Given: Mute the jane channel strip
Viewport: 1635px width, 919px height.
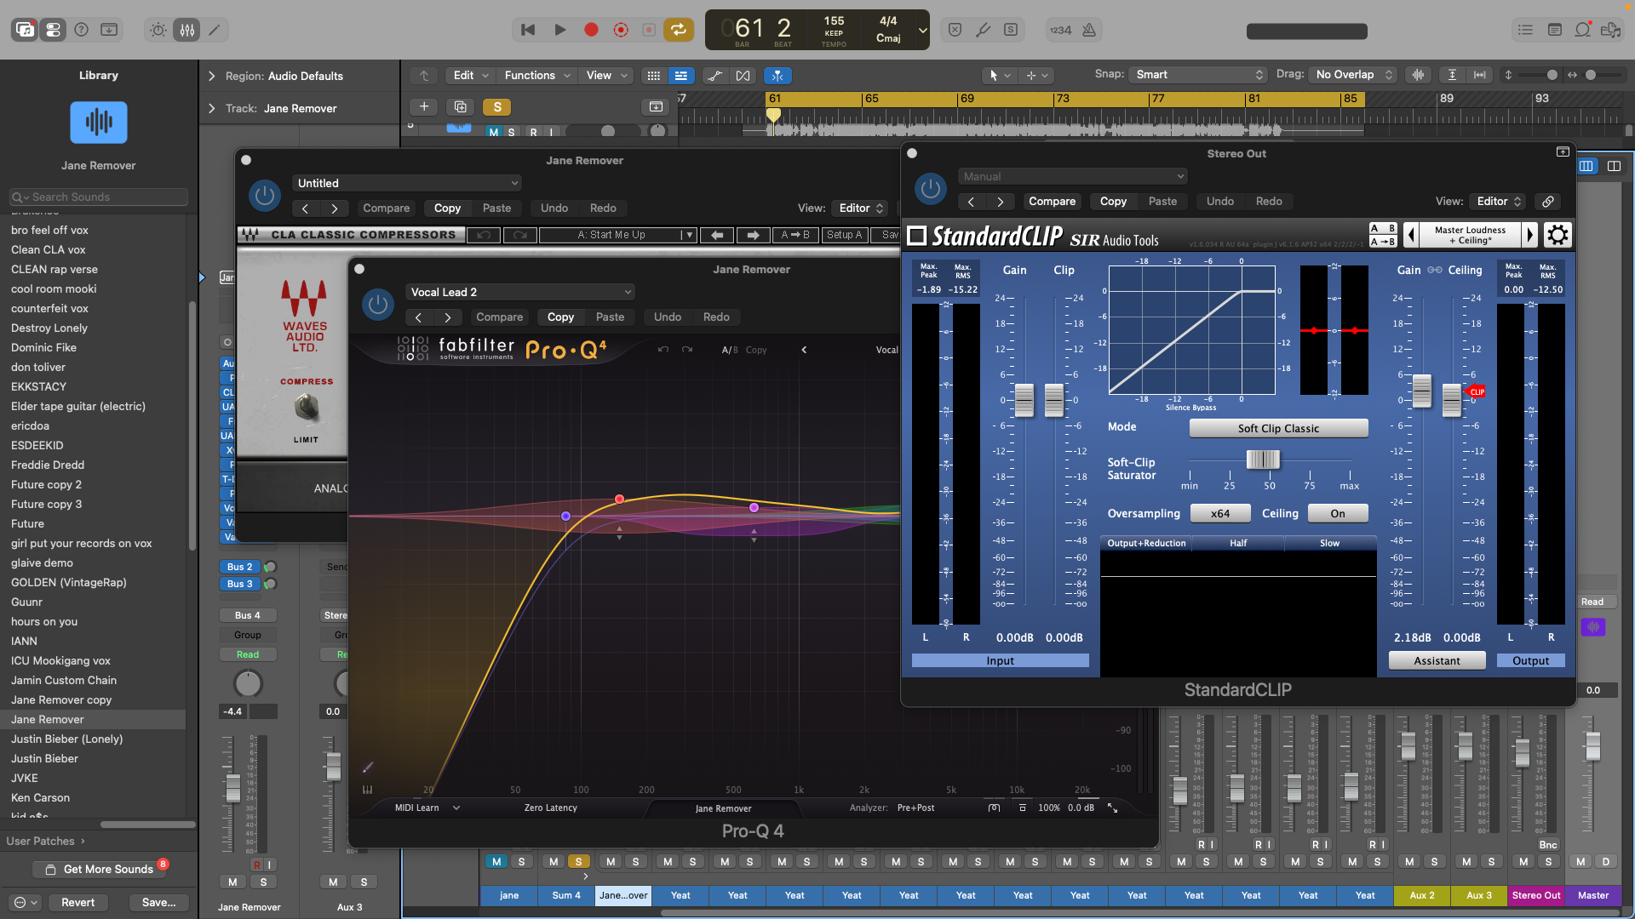Looking at the screenshot, I should (x=496, y=862).
